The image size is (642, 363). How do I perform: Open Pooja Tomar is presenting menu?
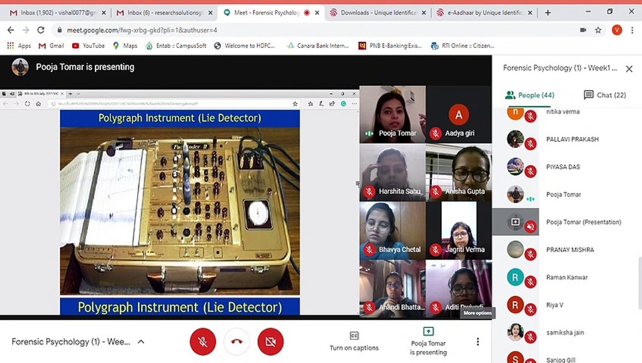pyautogui.click(x=428, y=341)
